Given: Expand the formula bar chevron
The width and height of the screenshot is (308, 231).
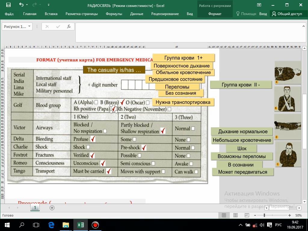Looking at the screenshot, I should 303,26.
